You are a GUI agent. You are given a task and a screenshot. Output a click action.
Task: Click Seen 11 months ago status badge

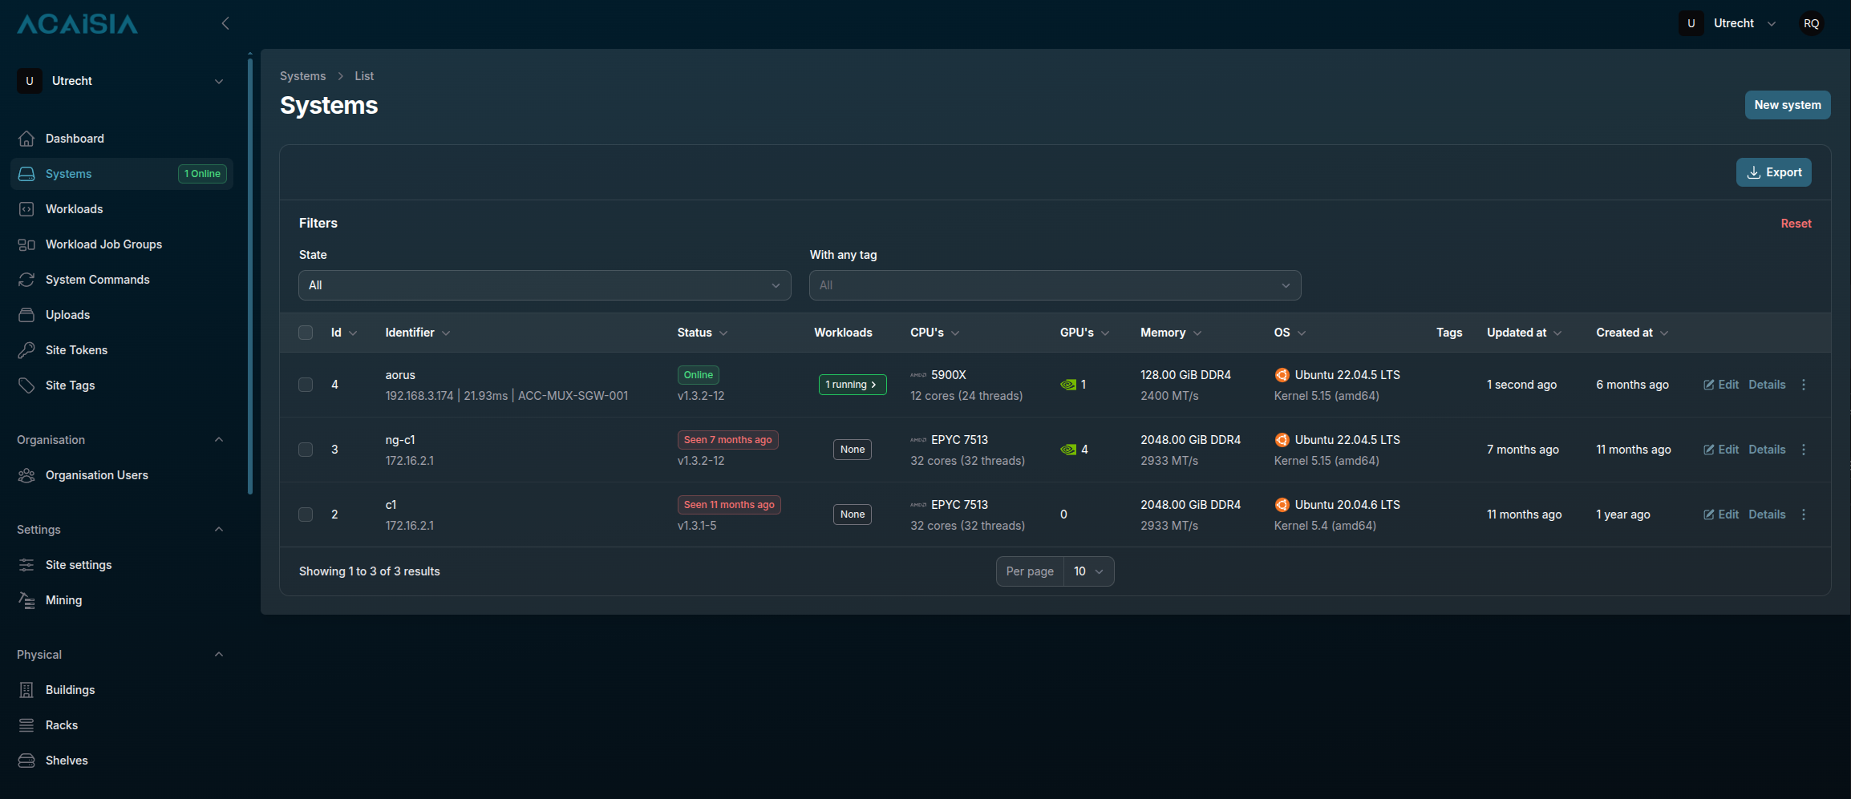[729, 505]
